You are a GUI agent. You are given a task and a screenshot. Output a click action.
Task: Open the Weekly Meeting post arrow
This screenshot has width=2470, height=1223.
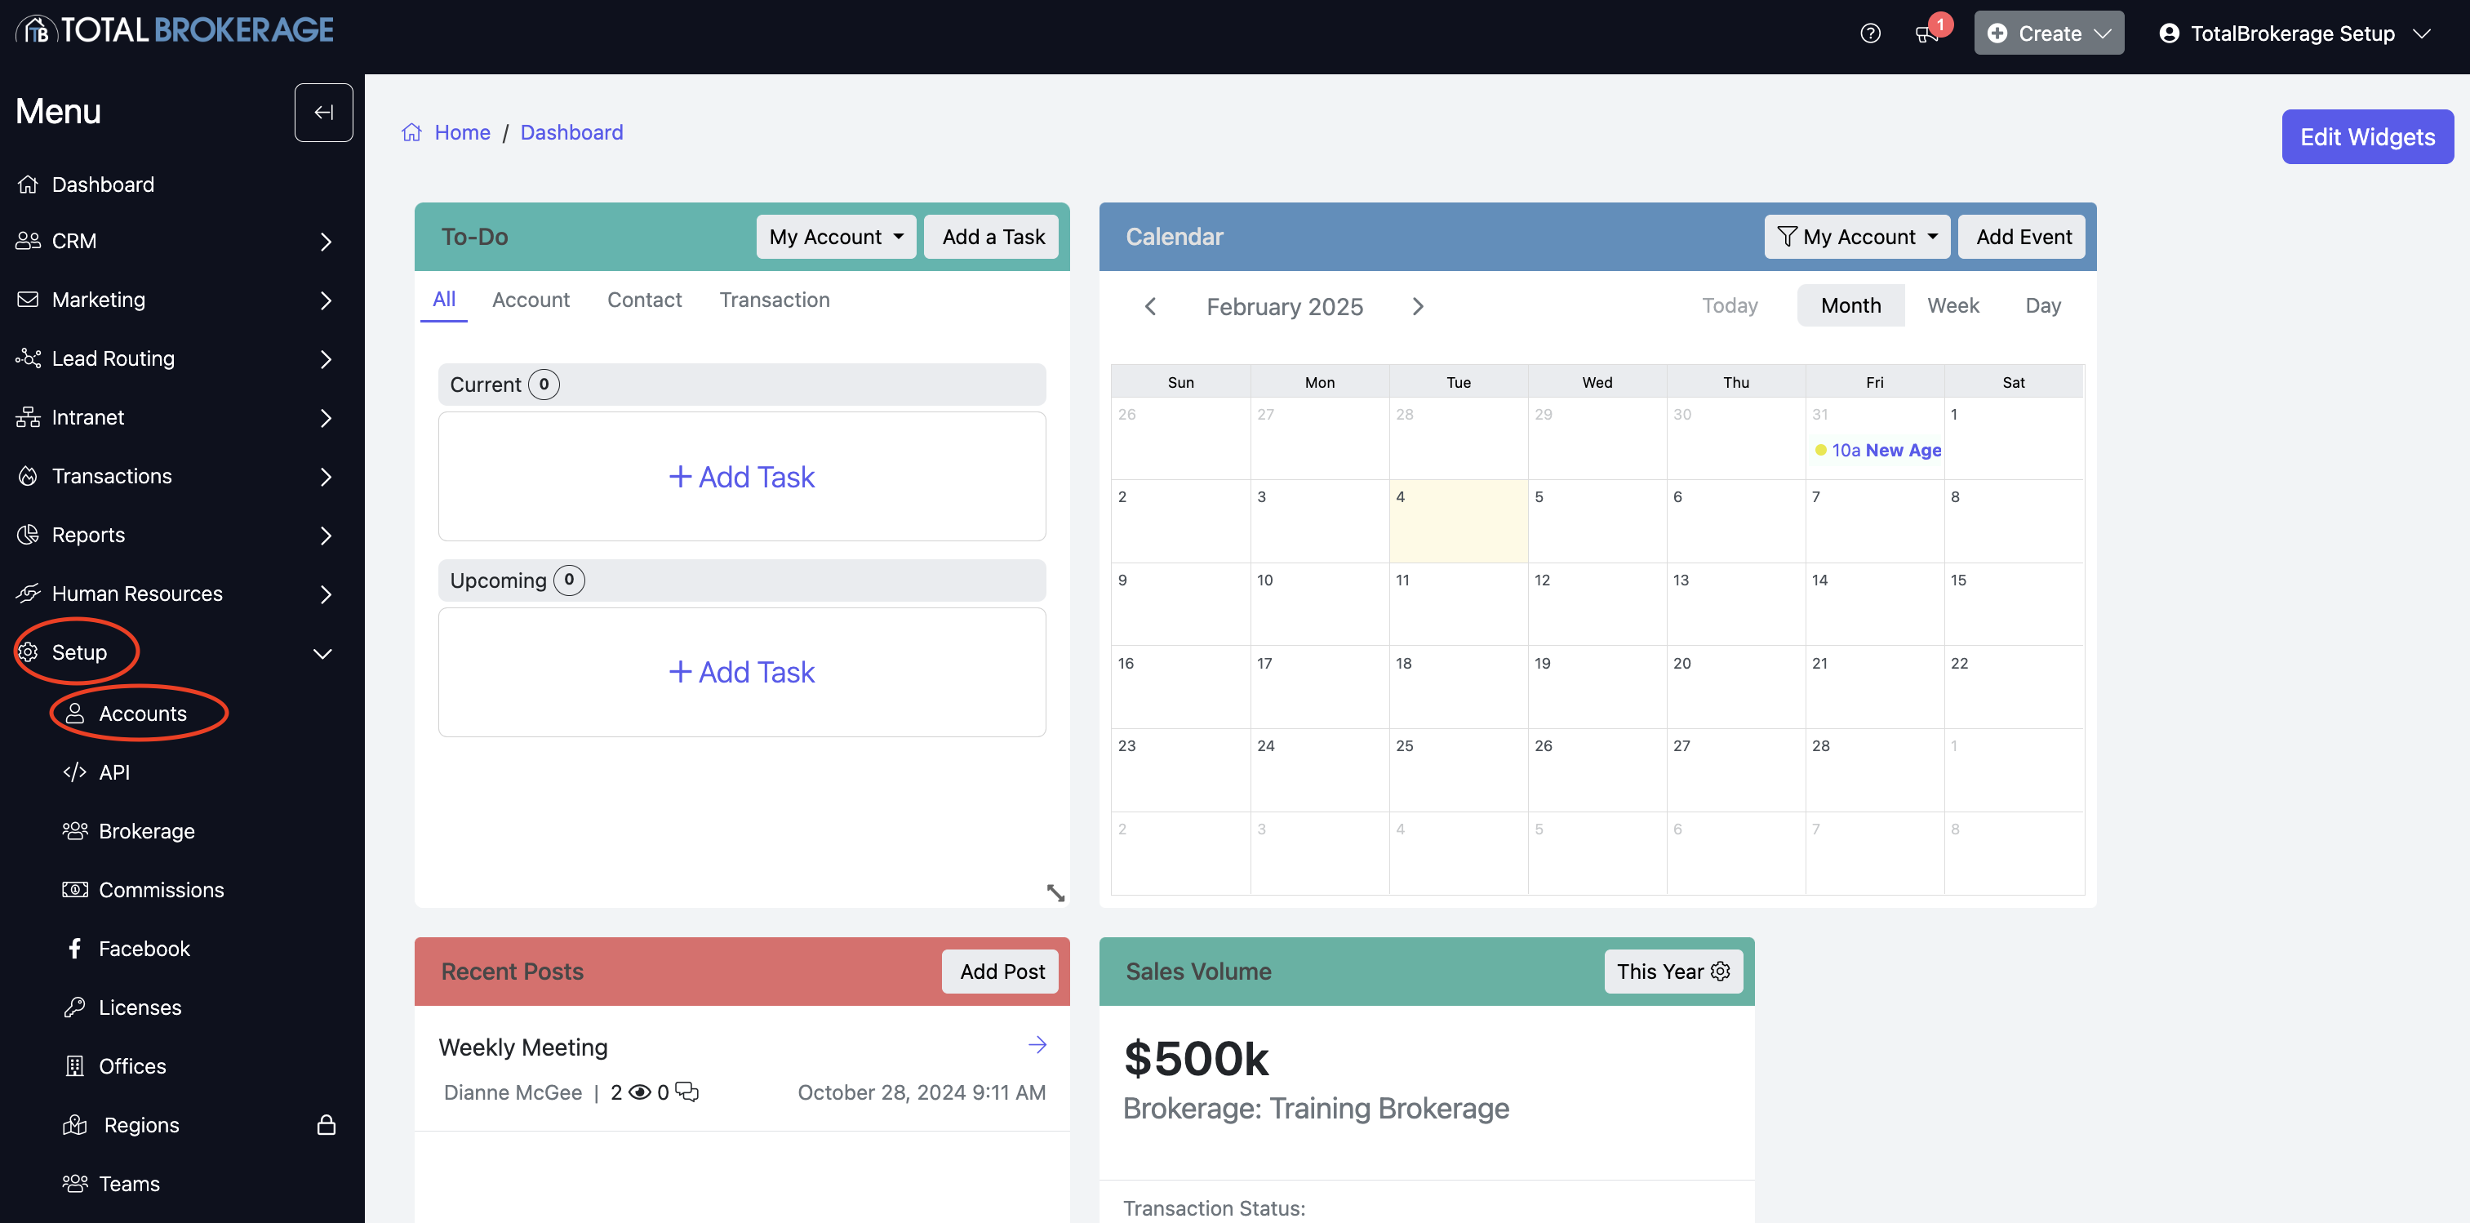(x=1037, y=1044)
